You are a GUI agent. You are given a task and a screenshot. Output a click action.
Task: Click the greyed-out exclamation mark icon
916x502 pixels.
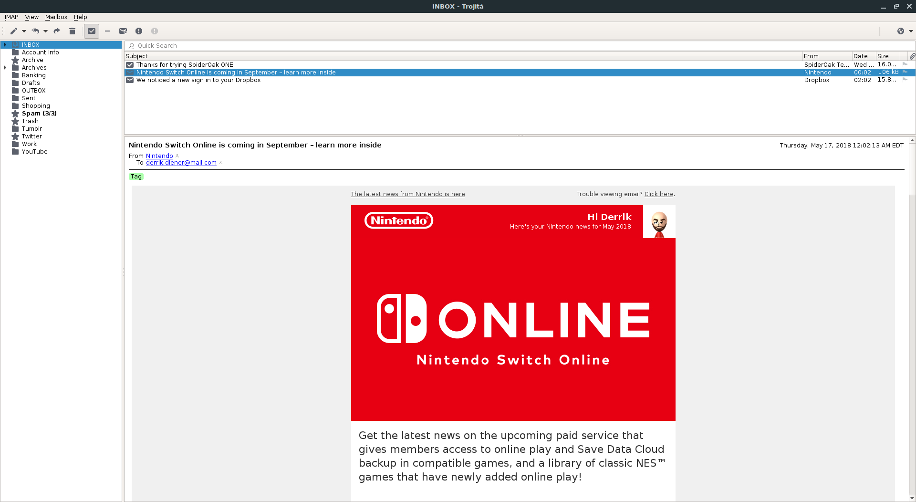(x=155, y=31)
